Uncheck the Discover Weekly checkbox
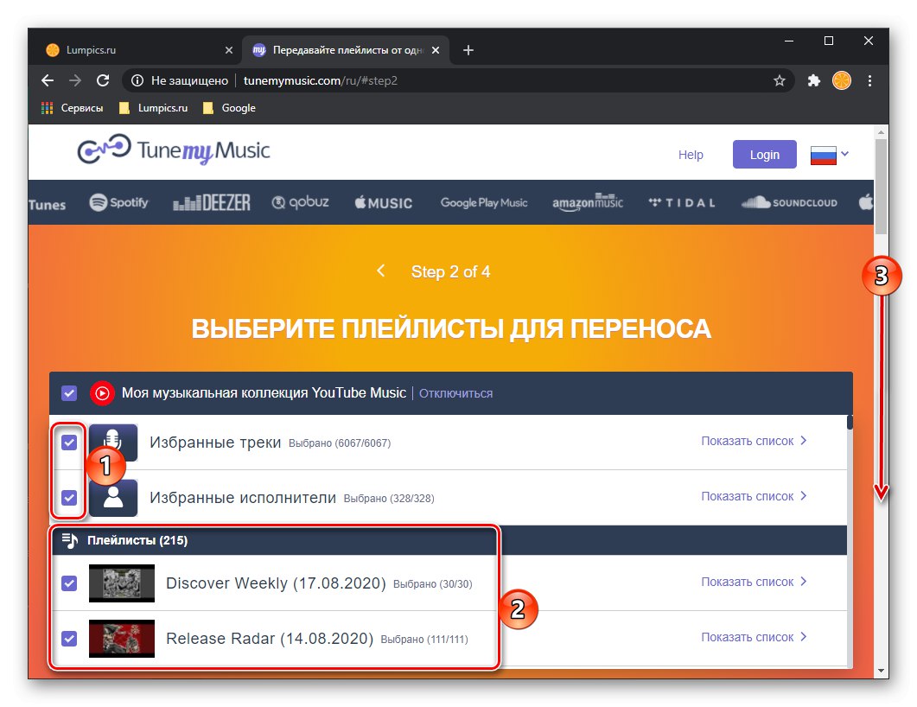The height and width of the screenshot is (707, 917). click(69, 583)
